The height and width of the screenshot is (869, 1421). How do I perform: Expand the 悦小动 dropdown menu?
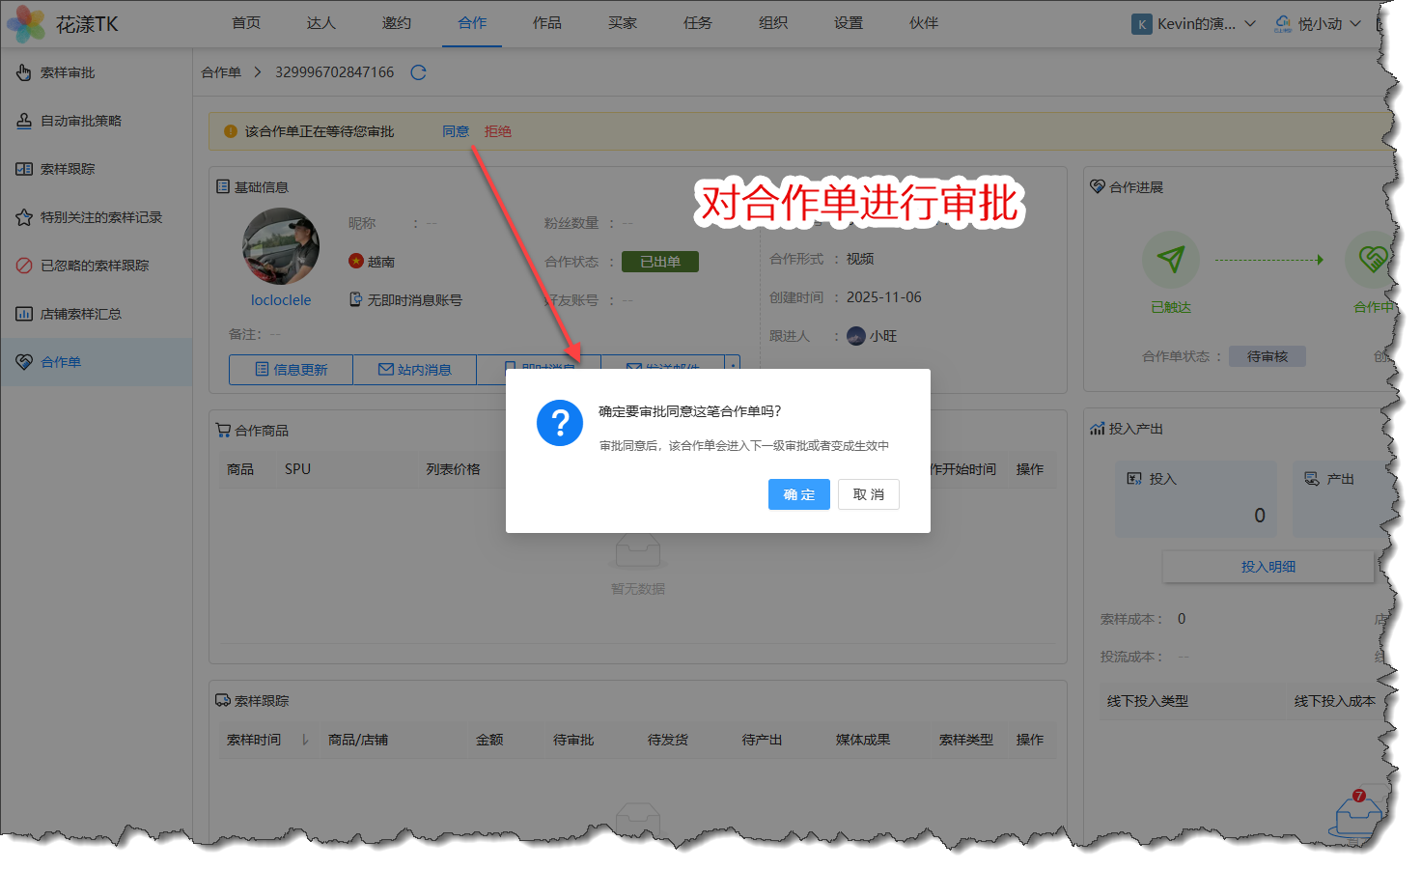tap(1319, 24)
